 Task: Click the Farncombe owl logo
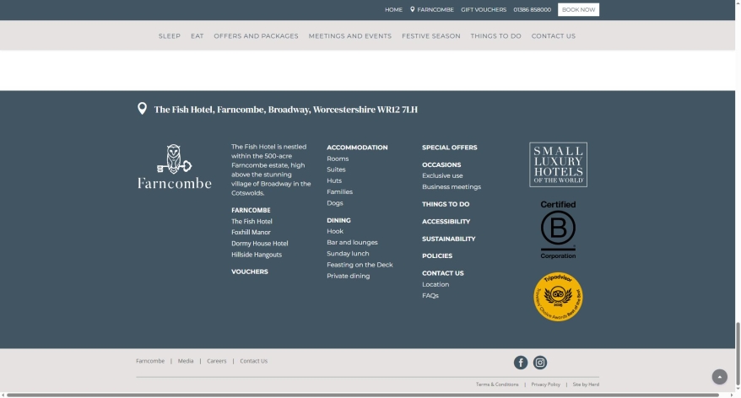click(x=175, y=167)
